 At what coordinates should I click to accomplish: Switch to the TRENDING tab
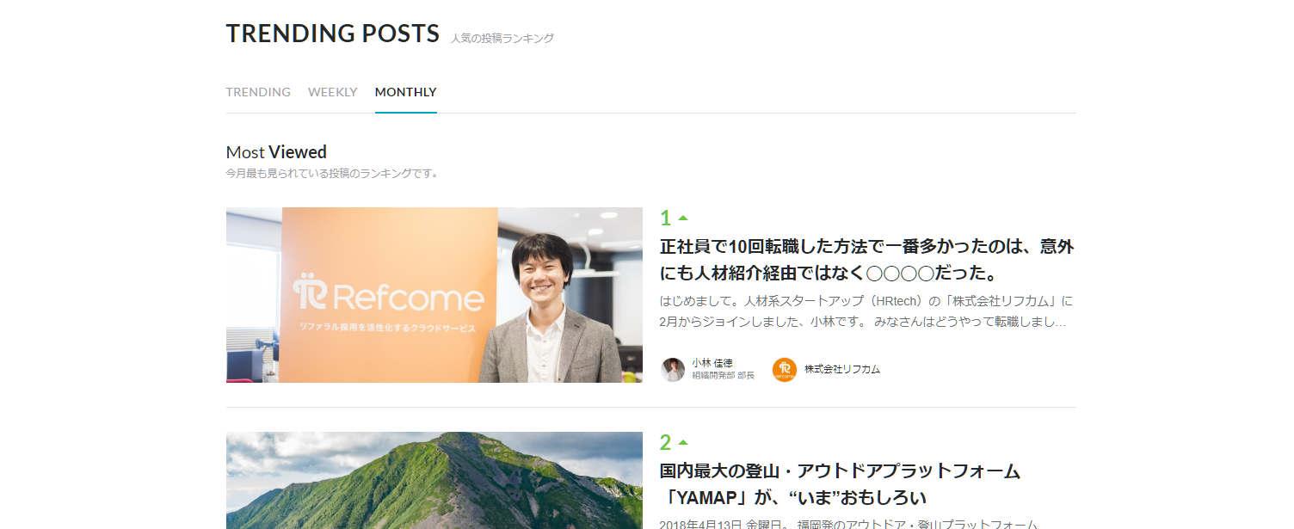(x=258, y=92)
